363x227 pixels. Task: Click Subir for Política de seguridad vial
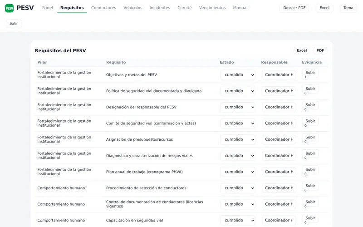coord(310,89)
